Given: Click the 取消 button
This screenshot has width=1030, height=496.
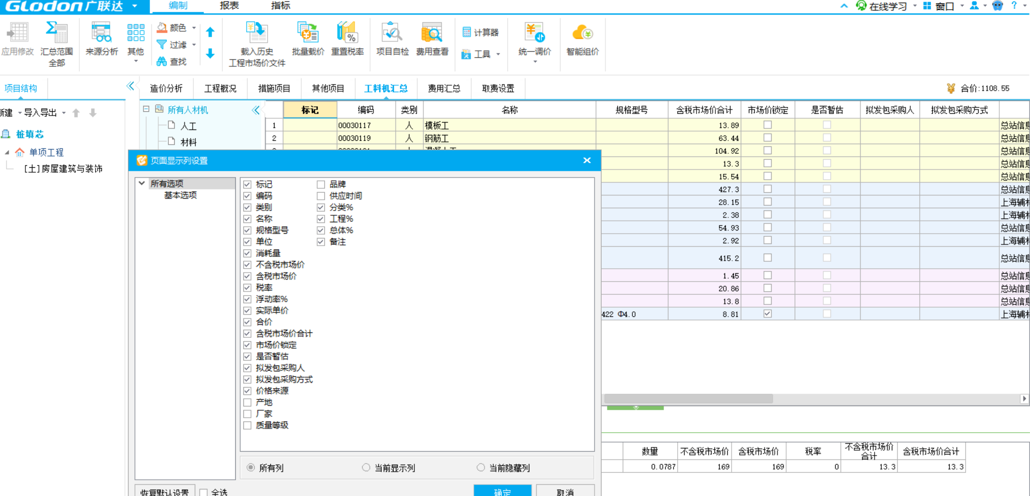Looking at the screenshot, I should [565, 492].
